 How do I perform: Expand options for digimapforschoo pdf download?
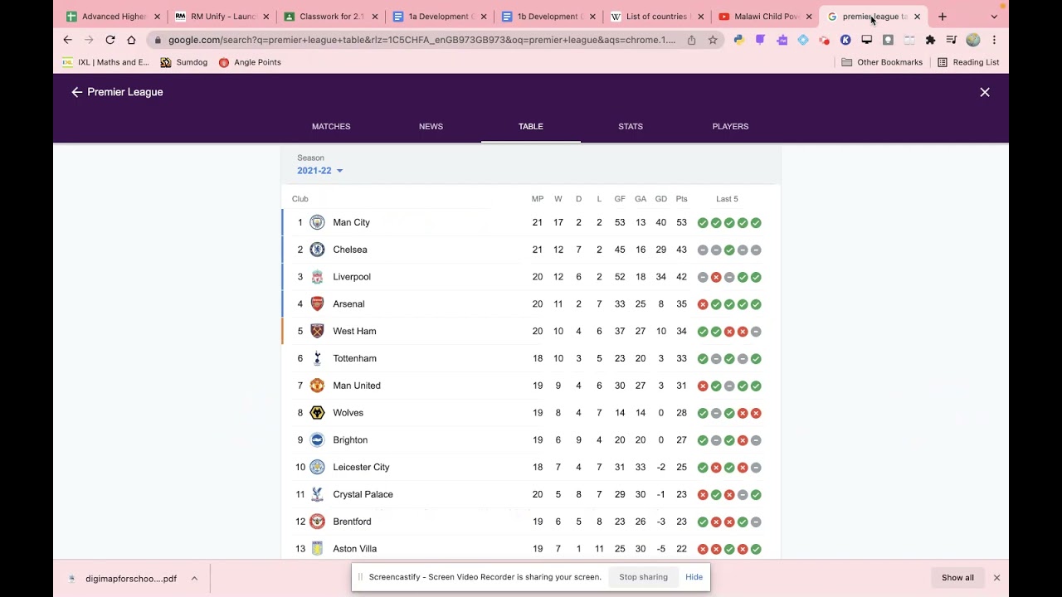click(194, 578)
